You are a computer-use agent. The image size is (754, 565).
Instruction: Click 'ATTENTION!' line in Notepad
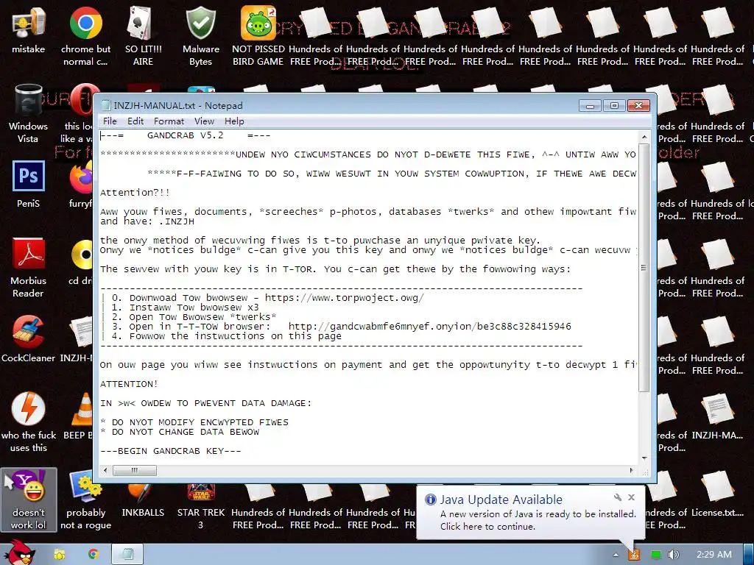click(x=129, y=384)
